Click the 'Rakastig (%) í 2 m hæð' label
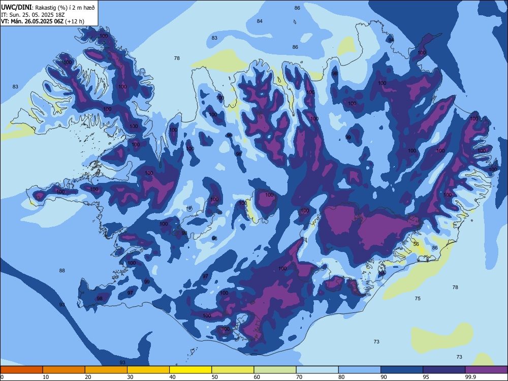 tap(65, 8)
